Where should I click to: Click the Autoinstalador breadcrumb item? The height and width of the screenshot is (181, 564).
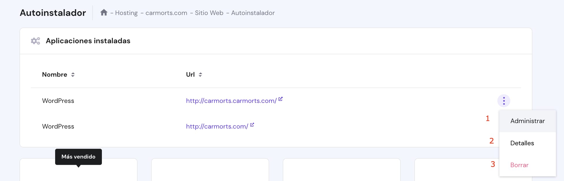coord(253,13)
